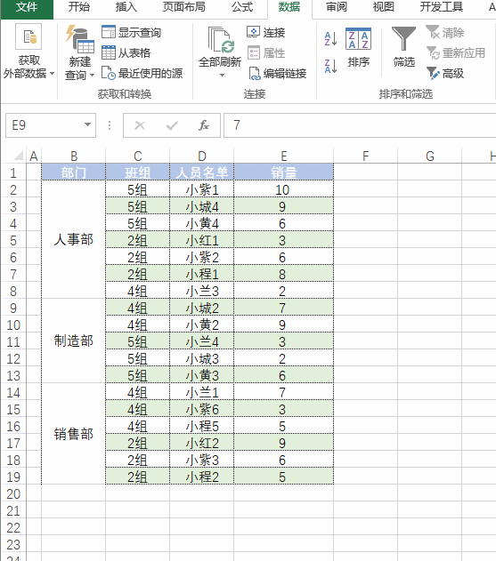Select row 20 header
The height and width of the screenshot is (561, 496).
point(13,494)
